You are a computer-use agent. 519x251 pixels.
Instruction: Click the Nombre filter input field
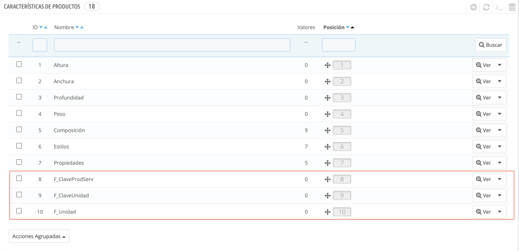coord(172,45)
